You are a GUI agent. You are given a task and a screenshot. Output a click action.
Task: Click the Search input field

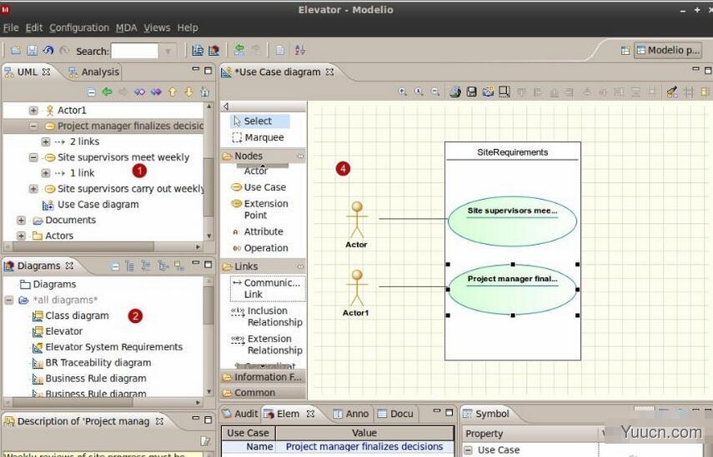point(134,52)
